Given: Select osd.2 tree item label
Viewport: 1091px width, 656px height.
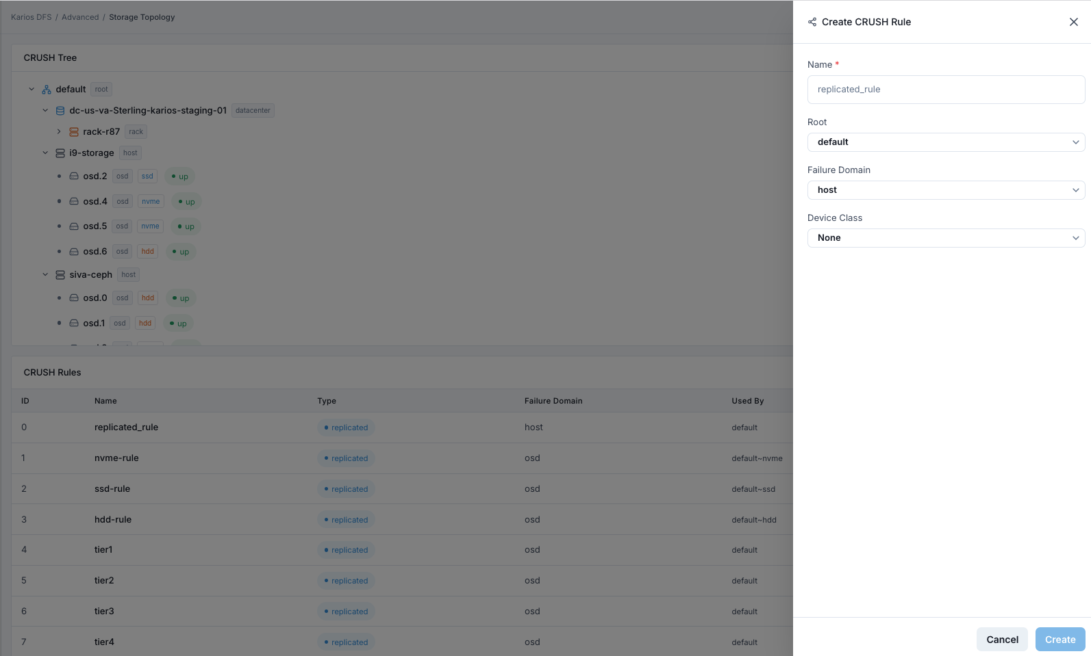Looking at the screenshot, I should (x=95, y=176).
